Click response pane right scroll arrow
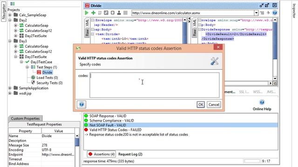The image size is (298, 167). (271, 83)
